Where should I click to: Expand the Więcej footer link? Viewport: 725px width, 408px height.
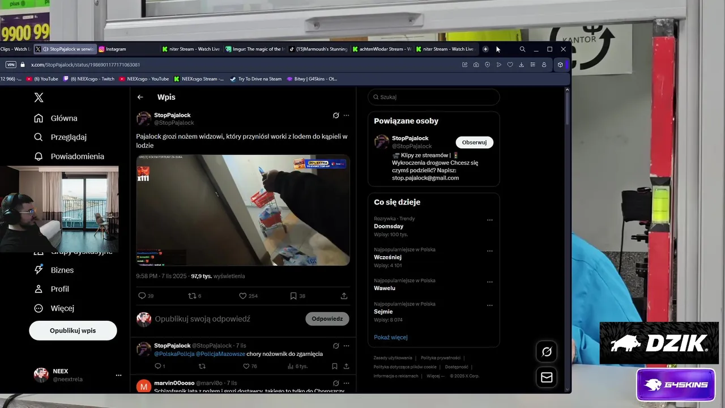point(434,376)
